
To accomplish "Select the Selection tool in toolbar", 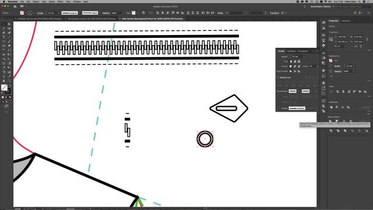I will (x=4, y=24).
